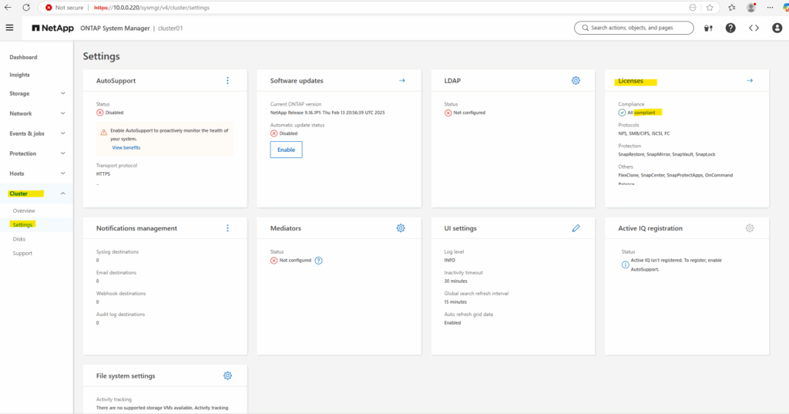Click Enable automatic updates button

pyautogui.click(x=286, y=150)
